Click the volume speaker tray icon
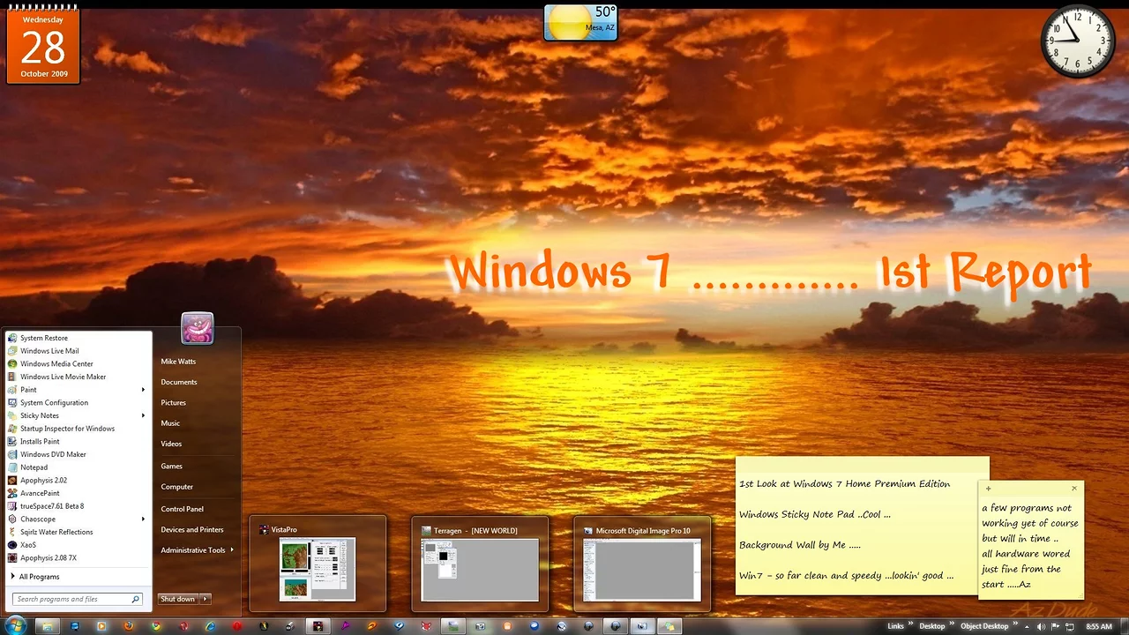Viewport: 1129px width, 635px height. pyautogui.click(x=1042, y=626)
